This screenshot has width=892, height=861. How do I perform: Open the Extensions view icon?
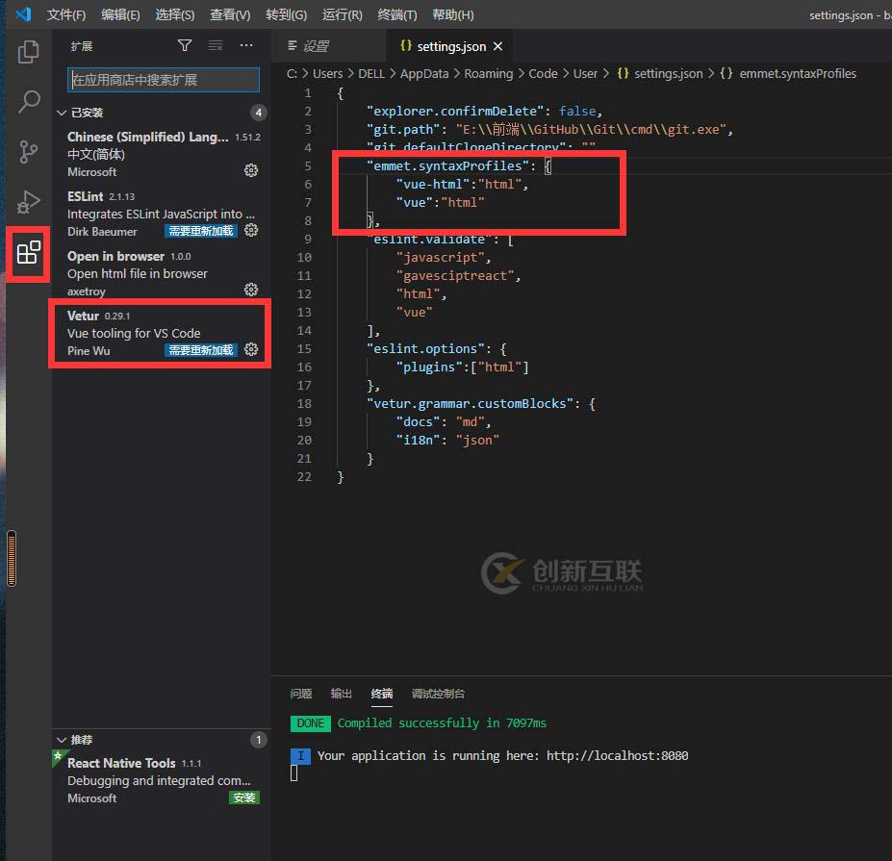(x=28, y=252)
